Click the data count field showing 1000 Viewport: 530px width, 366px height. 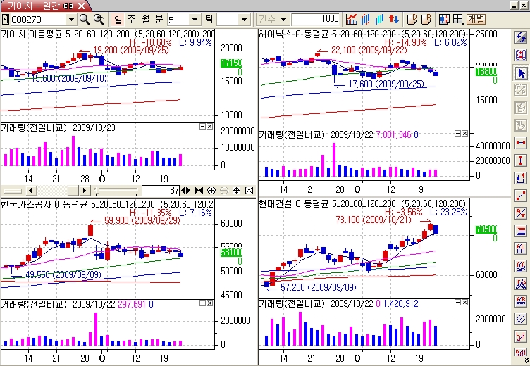(315, 20)
